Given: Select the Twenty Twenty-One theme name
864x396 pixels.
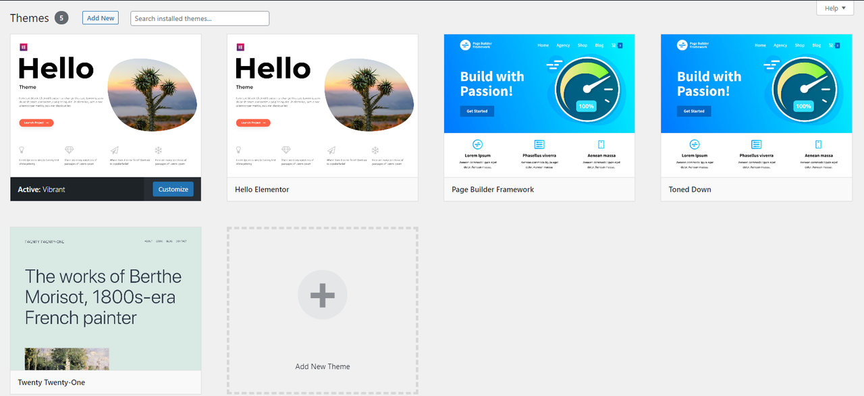Looking at the screenshot, I should pos(51,383).
